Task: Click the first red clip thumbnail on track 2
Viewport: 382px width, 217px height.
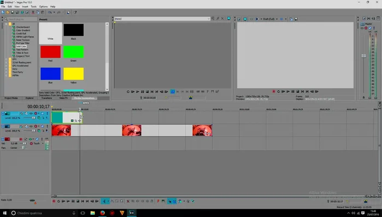Action: [x=61, y=130]
